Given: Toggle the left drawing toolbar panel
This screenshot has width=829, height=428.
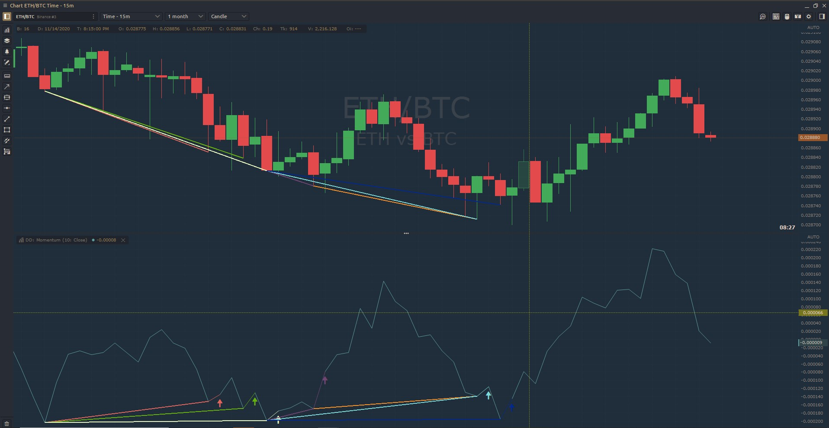Looking at the screenshot, I should click(x=7, y=16).
